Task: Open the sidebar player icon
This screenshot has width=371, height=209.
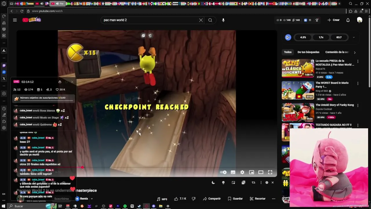Action: [4, 93]
